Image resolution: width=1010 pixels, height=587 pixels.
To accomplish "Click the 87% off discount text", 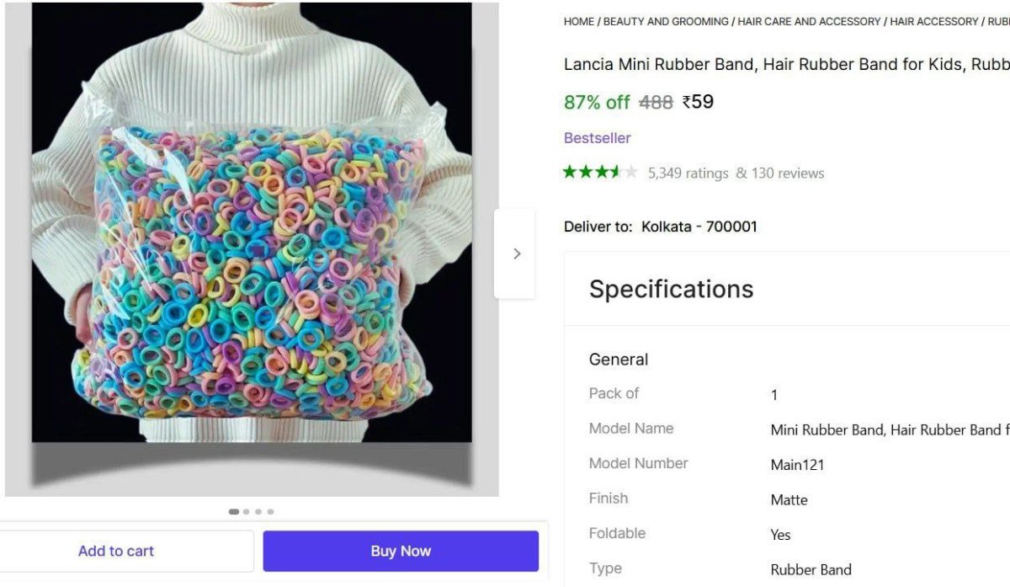I will click(x=596, y=103).
